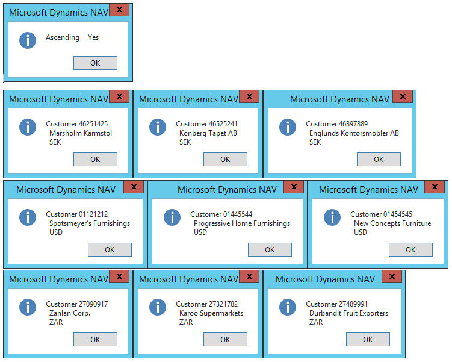Image resolution: width=452 pixels, height=362 pixels.
Task: Click info icon beside Customer 27090917
Action: 28,307
